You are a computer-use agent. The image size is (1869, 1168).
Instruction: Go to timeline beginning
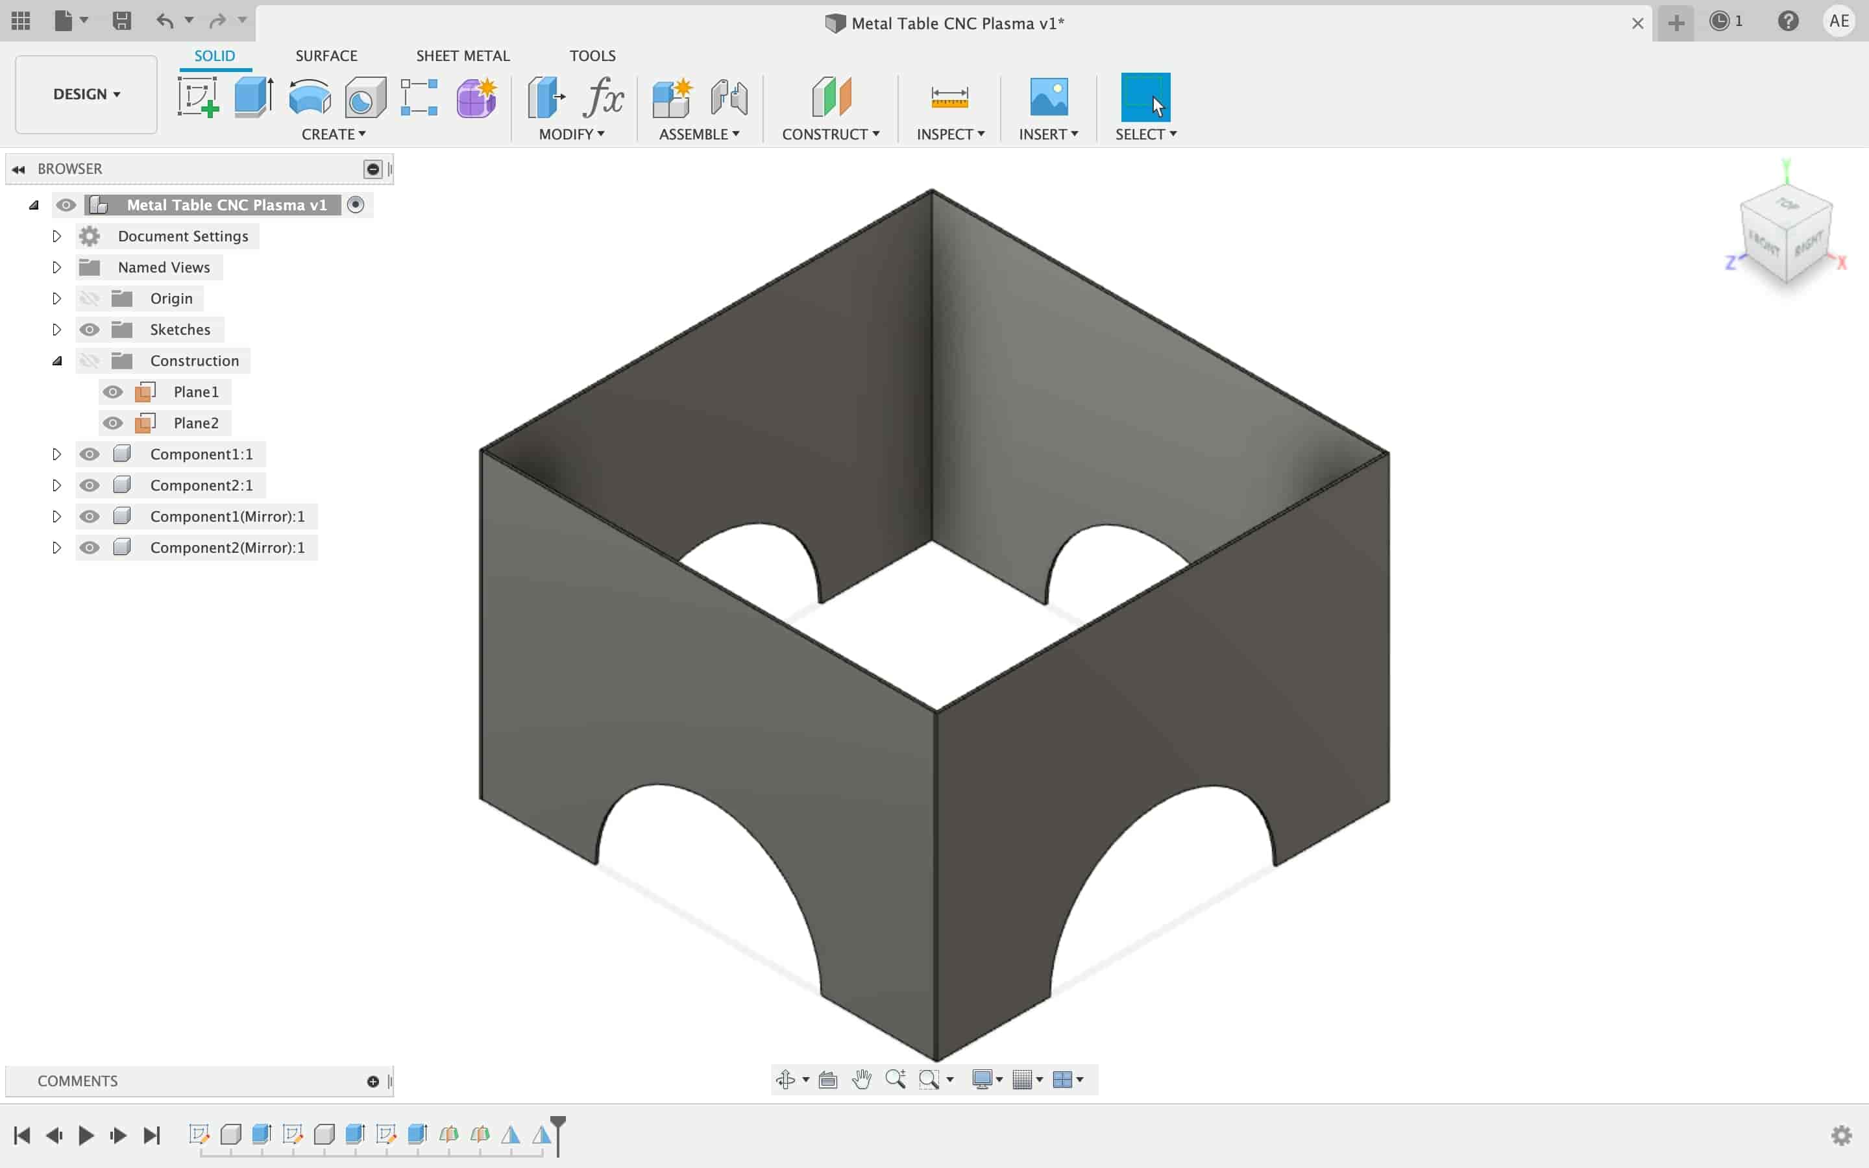[21, 1135]
